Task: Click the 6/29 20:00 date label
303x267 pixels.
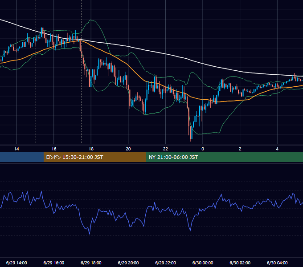Action: (x=128, y=263)
